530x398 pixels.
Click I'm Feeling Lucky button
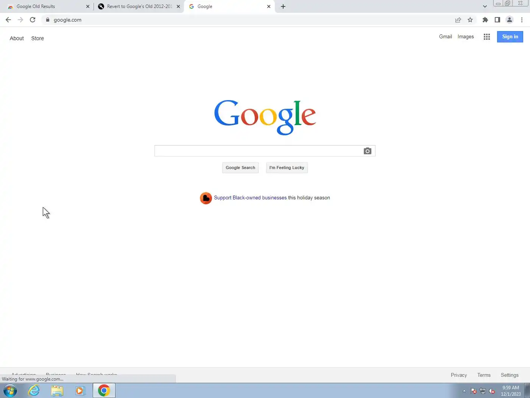287,168
